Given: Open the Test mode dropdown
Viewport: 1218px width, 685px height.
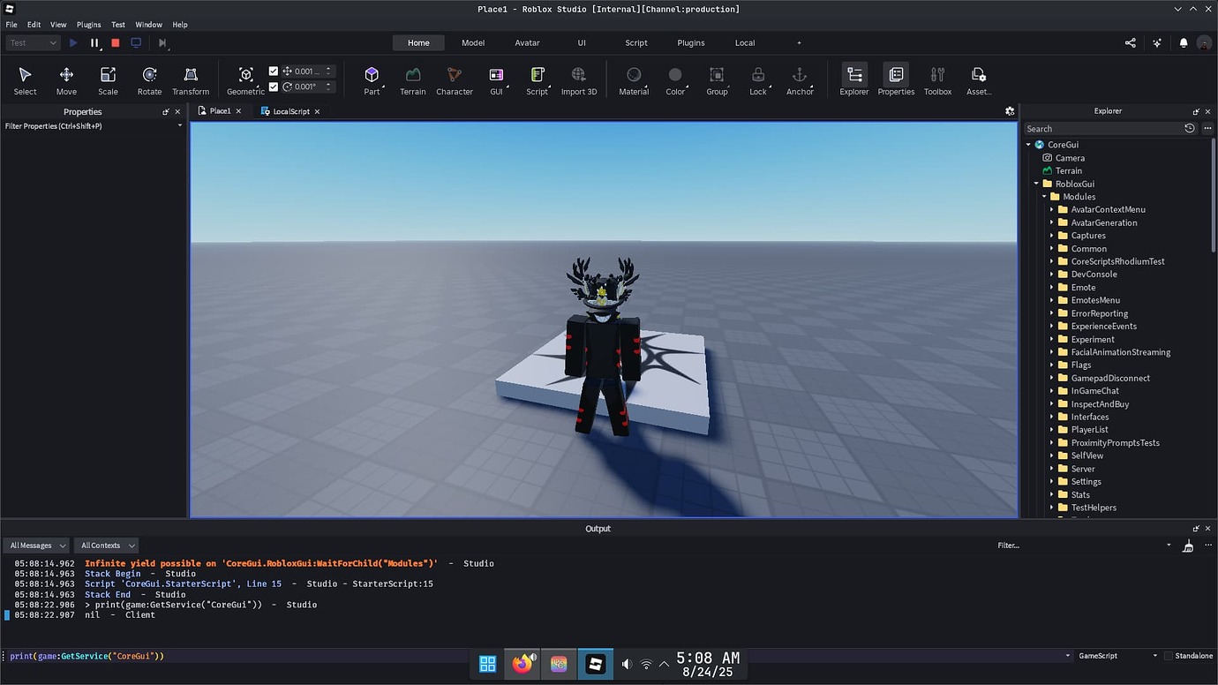Looking at the screenshot, I should pyautogui.click(x=33, y=42).
